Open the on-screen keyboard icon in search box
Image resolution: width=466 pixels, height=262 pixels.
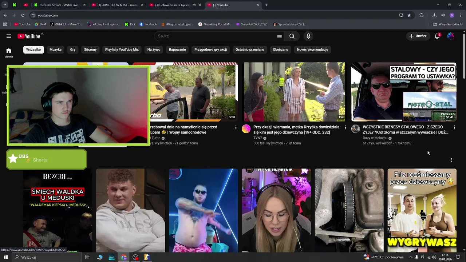click(x=279, y=36)
